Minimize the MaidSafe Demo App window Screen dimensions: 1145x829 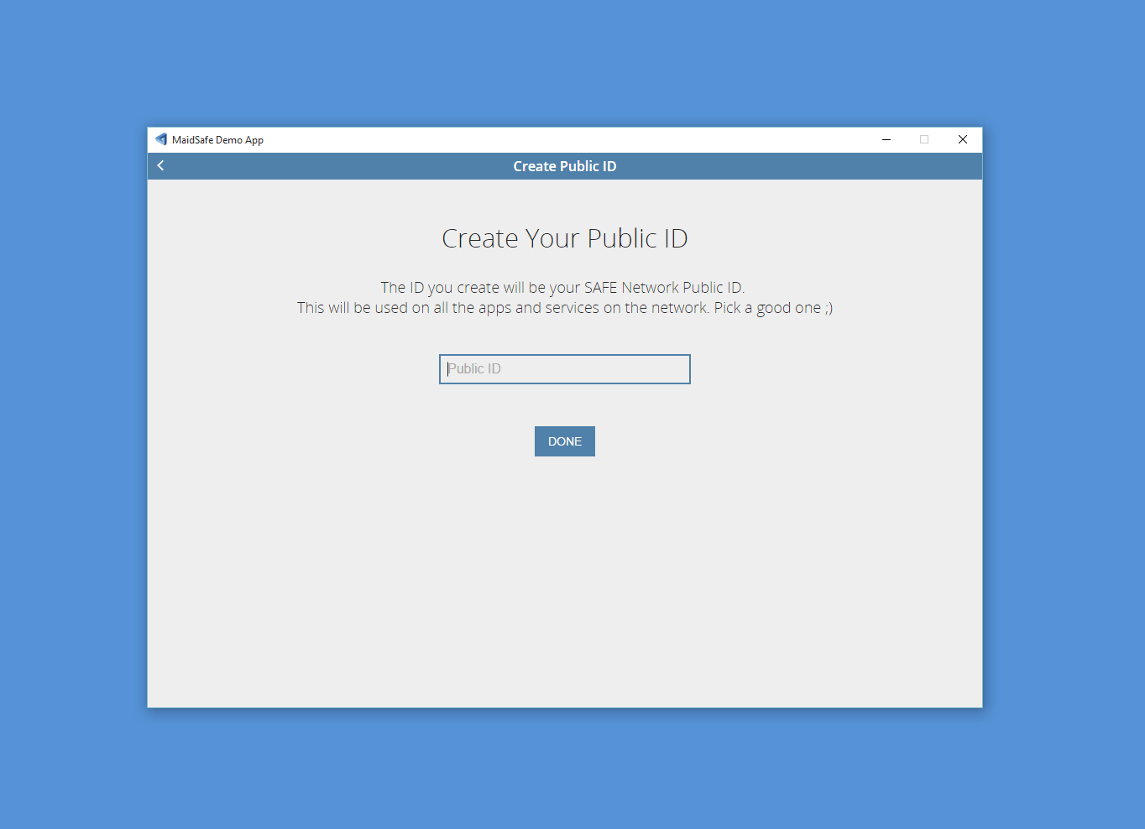[x=886, y=139]
